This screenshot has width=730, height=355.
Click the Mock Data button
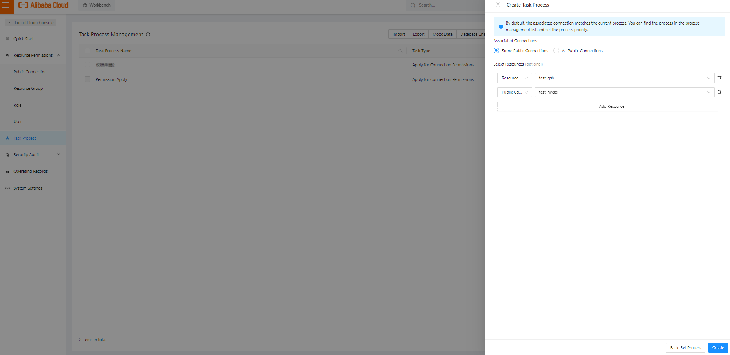pyautogui.click(x=443, y=34)
